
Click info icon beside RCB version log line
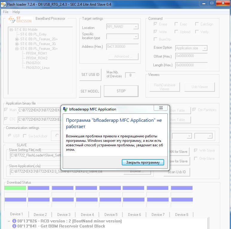pos(14,221)
